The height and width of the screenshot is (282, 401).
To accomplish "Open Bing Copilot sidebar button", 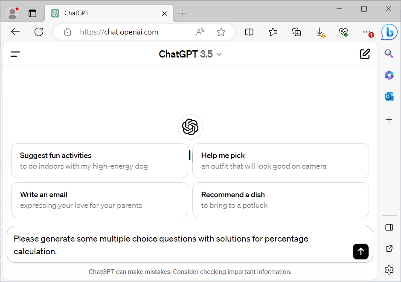I will point(389,32).
